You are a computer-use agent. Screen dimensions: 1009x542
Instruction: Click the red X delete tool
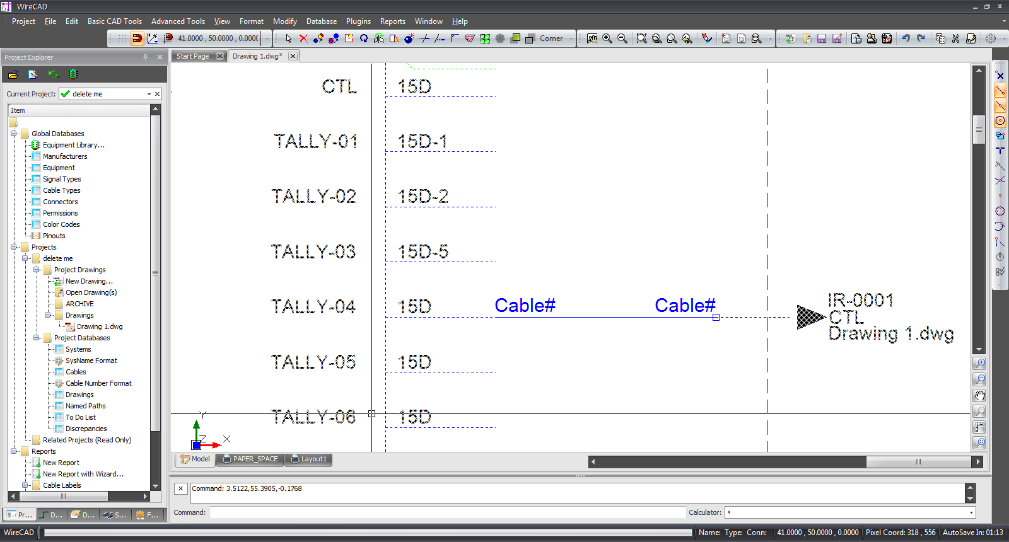[x=303, y=38]
